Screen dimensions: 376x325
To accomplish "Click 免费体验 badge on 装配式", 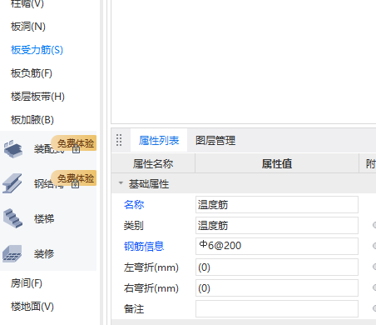I will click(74, 142).
